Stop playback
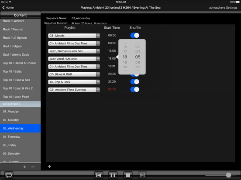 click(128, 175)
